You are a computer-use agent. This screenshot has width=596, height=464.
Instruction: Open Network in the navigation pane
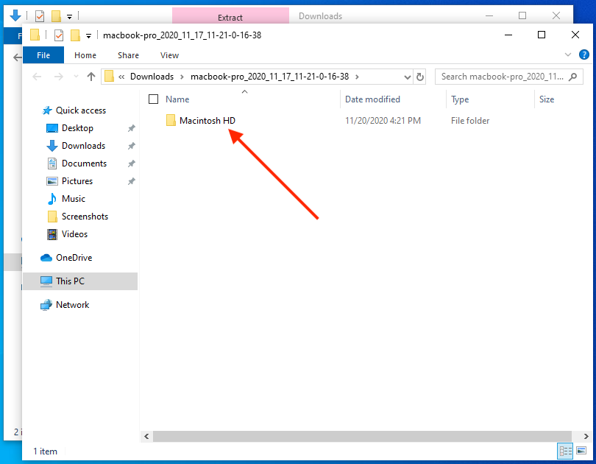72,305
